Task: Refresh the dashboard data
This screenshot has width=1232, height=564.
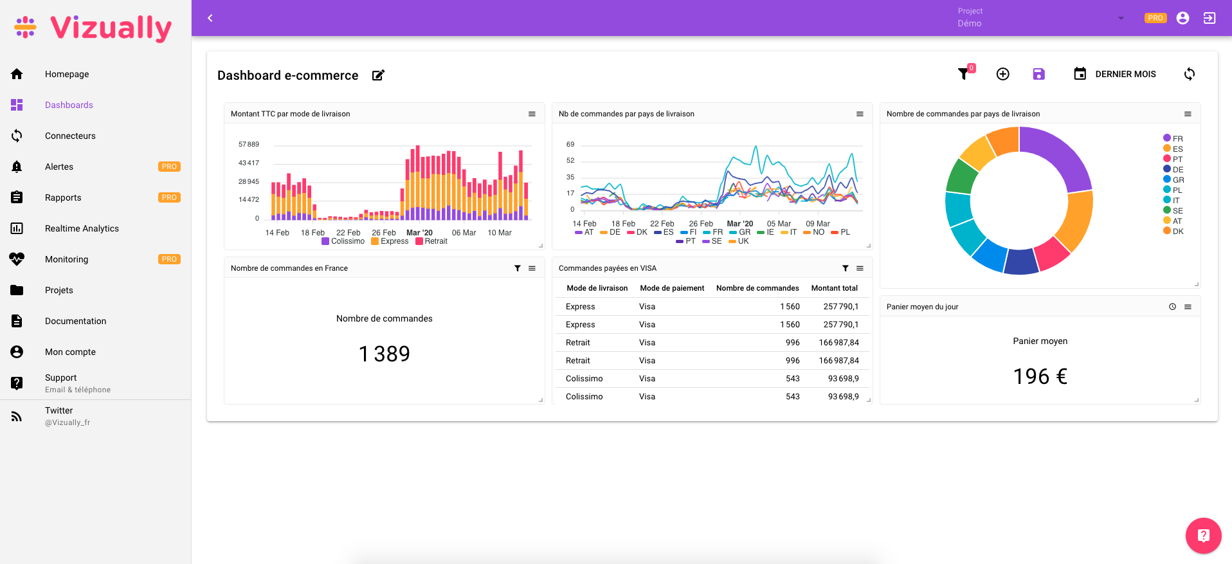Action: [1189, 74]
